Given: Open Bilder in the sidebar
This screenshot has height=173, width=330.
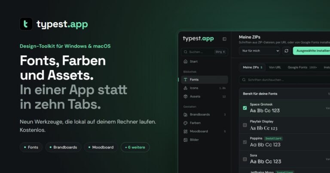Looking at the screenshot, I should click(205, 140).
